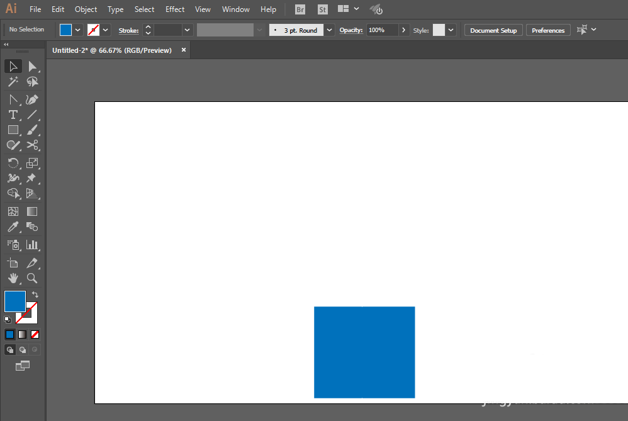Open stroke weight dropdown
Image resolution: width=628 pixels, height=421 pixels.
click(x=187, y=30)
